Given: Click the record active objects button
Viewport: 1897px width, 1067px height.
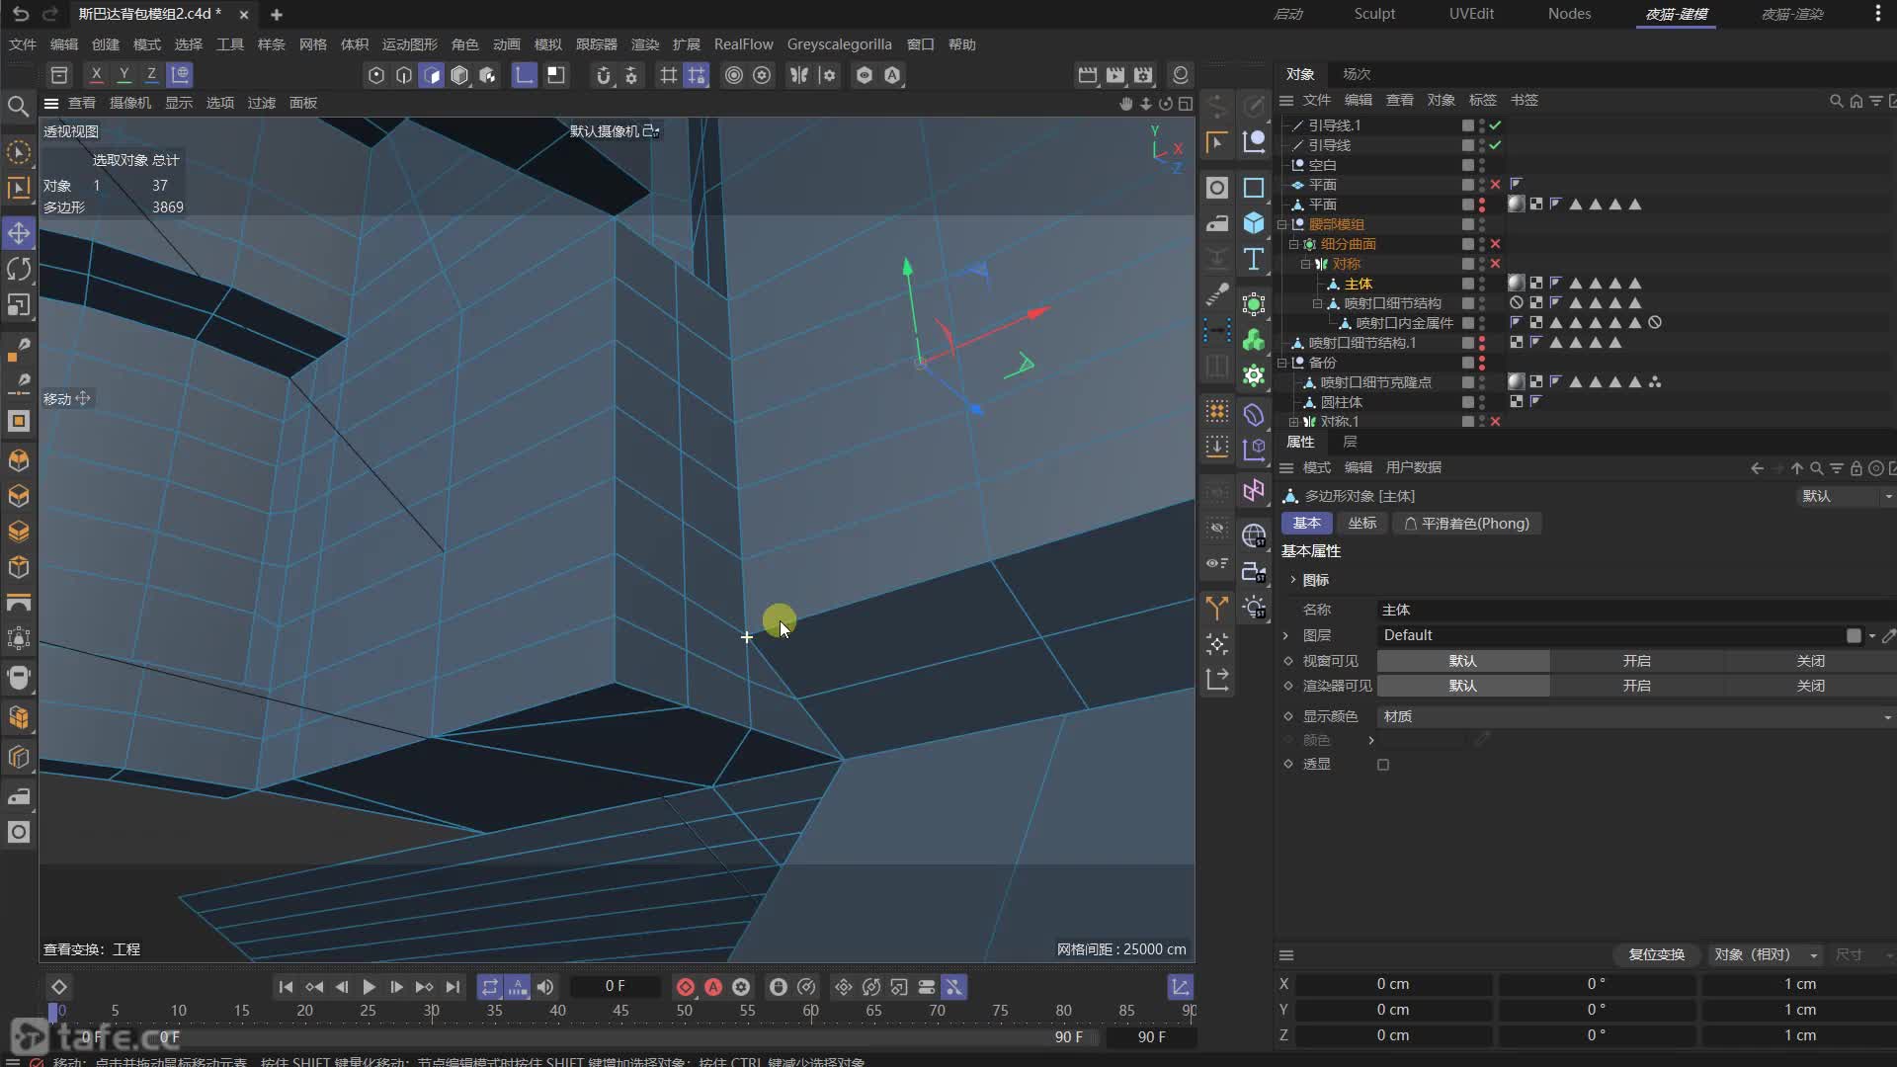Looking at the screenshot, I should [x=685, y=987].
